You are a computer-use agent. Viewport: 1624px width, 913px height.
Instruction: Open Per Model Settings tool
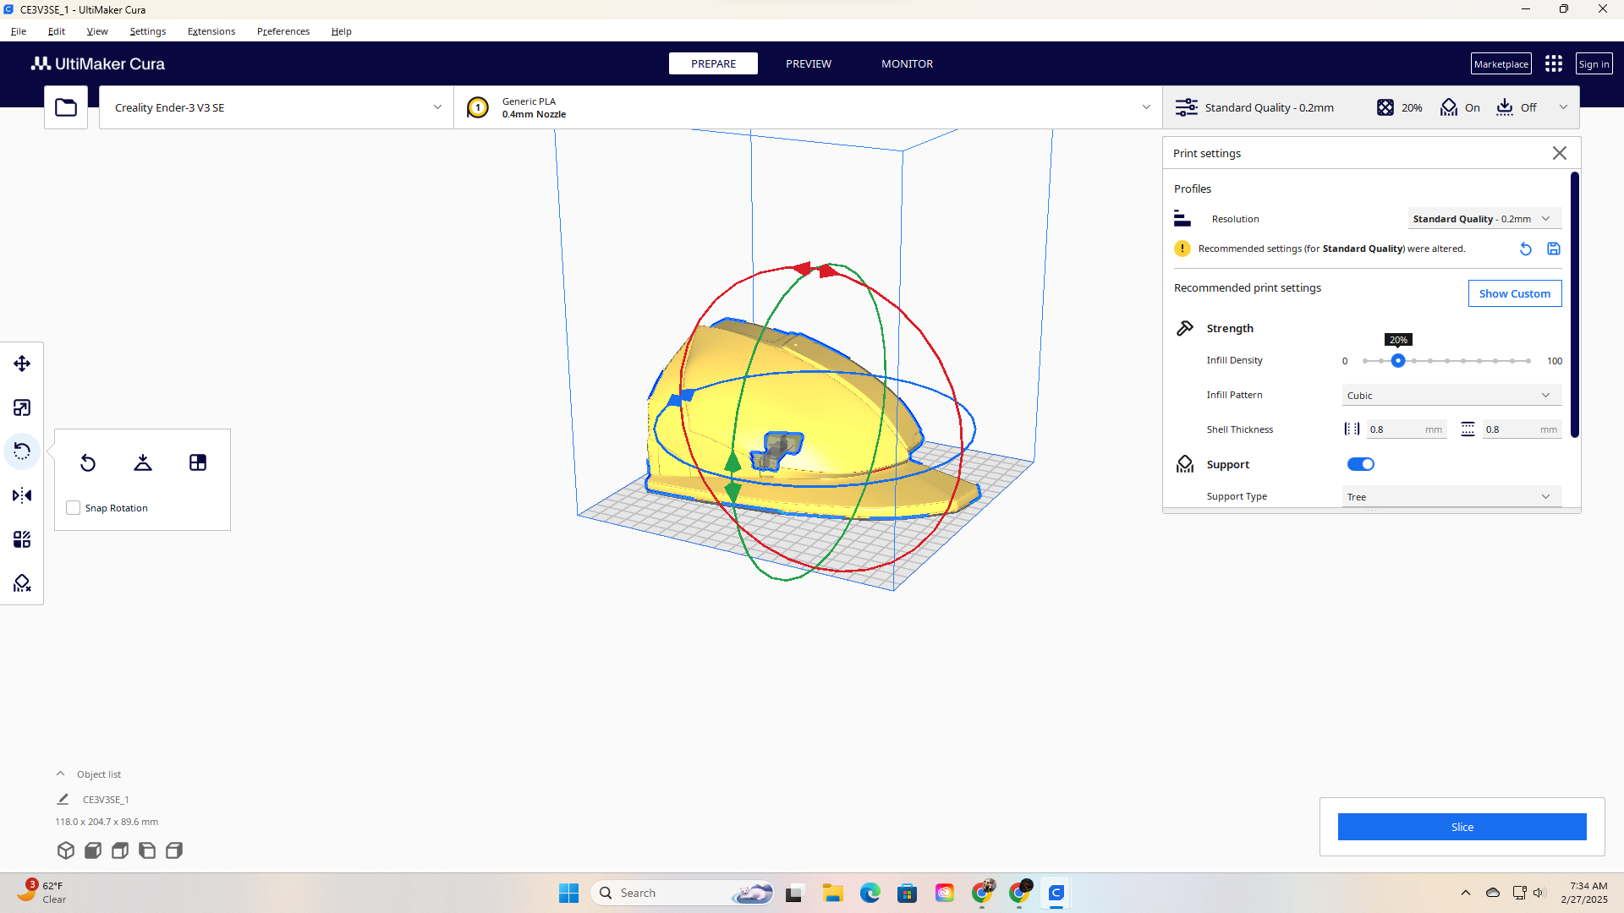(x=22, y=539)
